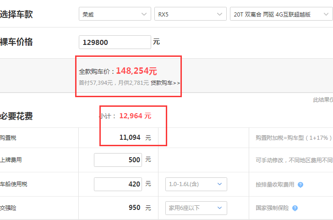Open the 荣威 brand dropdown
The height and width of the screenshot is (220, 333).
(115, 14)
